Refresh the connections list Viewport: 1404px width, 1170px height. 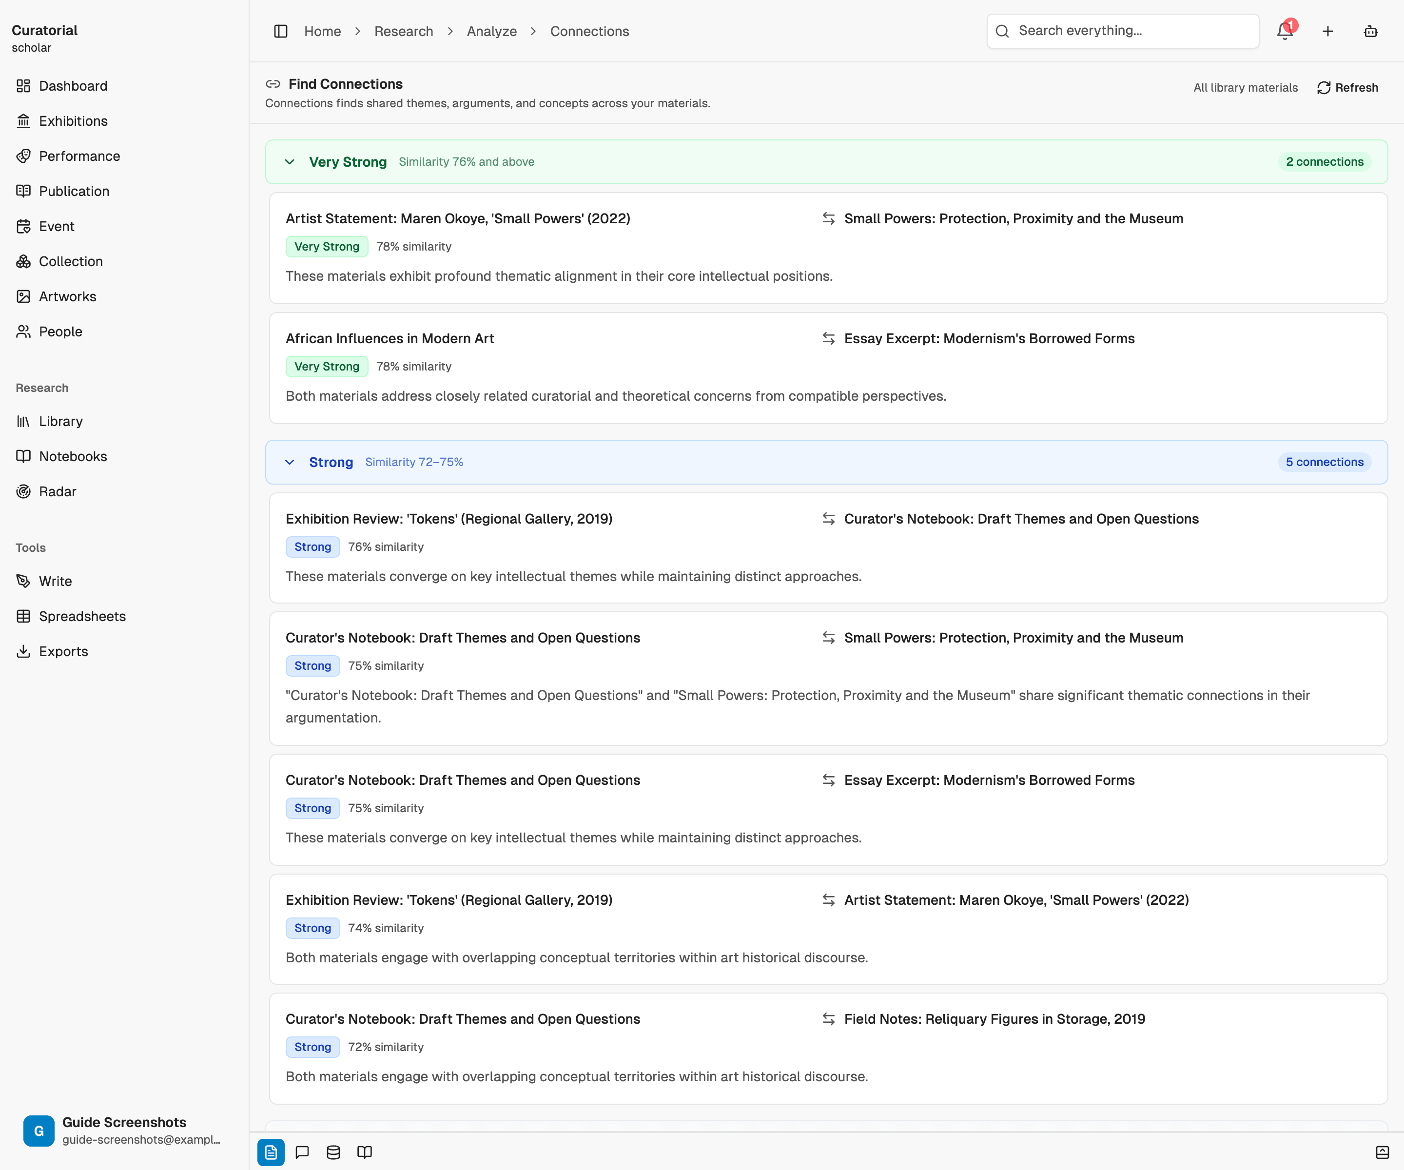pos(1347,88)
